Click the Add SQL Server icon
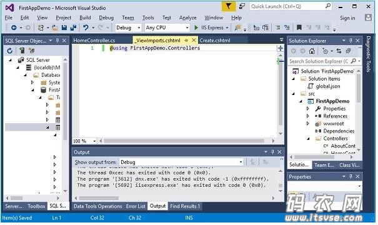 point(22,51)
